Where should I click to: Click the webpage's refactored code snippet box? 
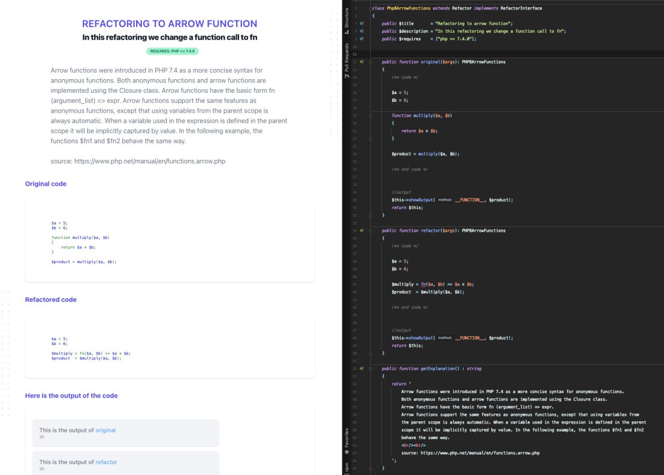pyautogui.click(x=170, y=348)
